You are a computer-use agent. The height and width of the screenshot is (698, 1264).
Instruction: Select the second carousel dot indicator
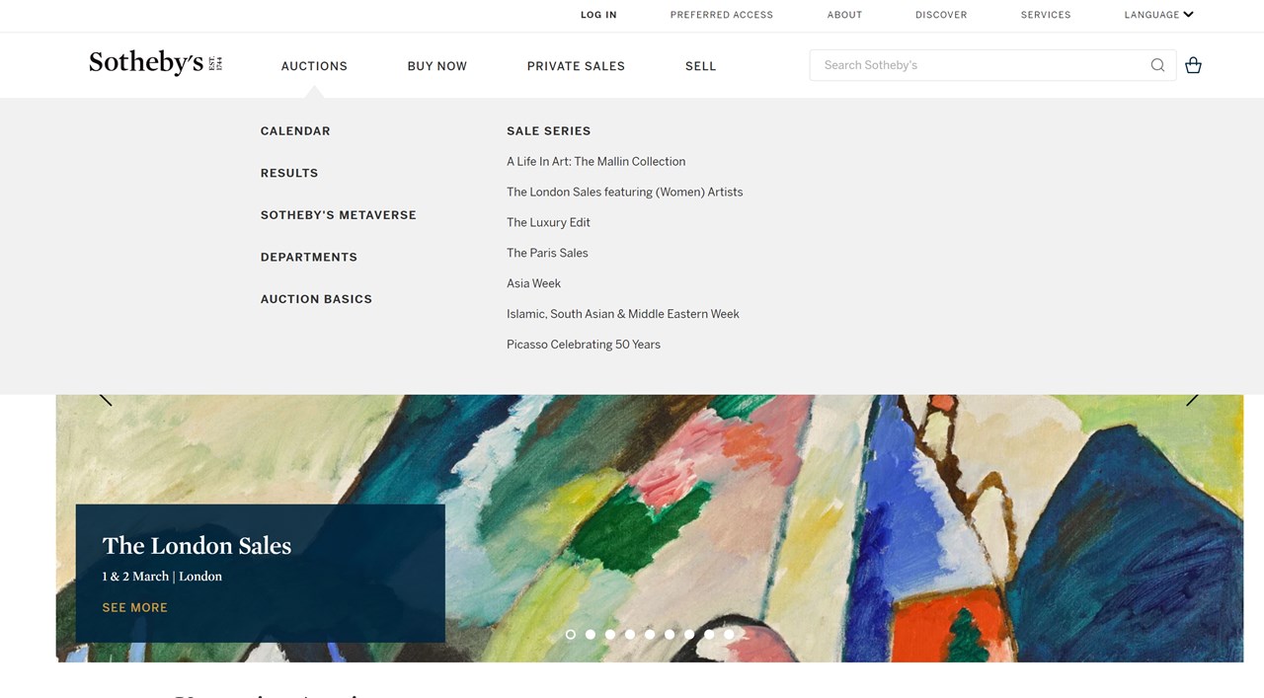point(591,635)
